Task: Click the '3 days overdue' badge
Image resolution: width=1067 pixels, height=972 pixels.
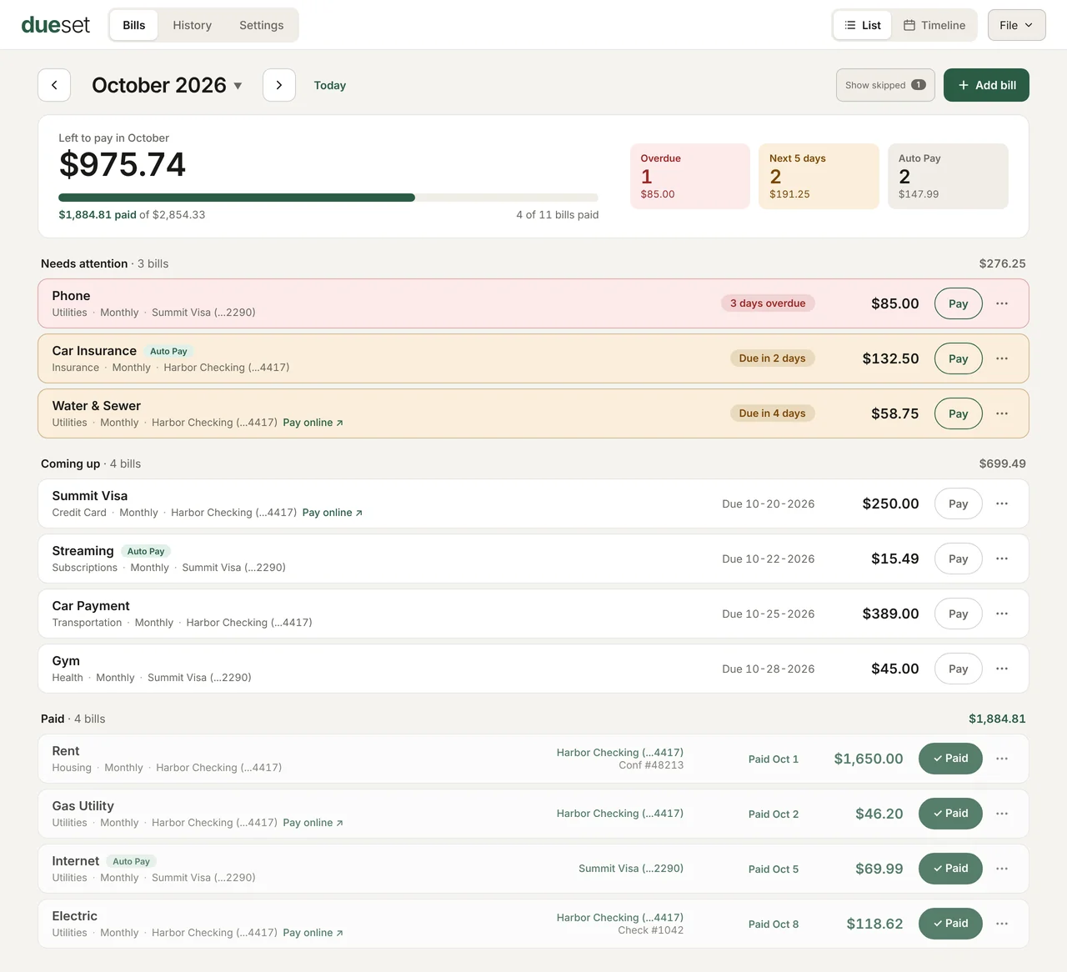Action: coord(768,303)
